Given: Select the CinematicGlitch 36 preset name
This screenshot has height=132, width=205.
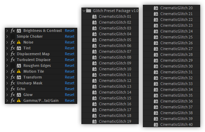Looking at the screenshot, I should pos(176,101).
